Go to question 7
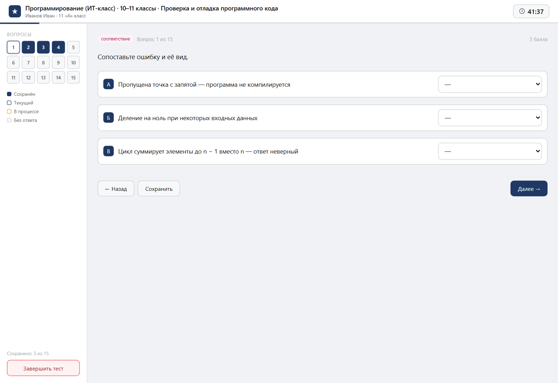558x383 pixels. click(28, 63)
